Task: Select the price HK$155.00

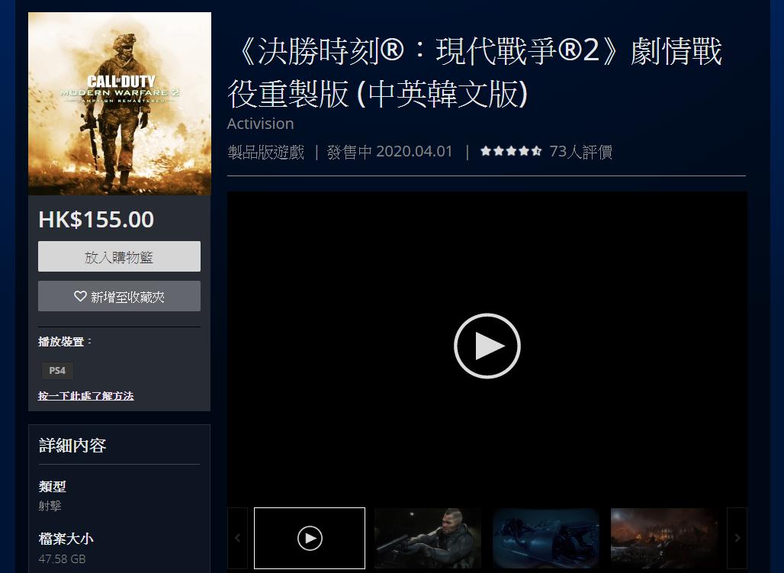Action: 96,220
